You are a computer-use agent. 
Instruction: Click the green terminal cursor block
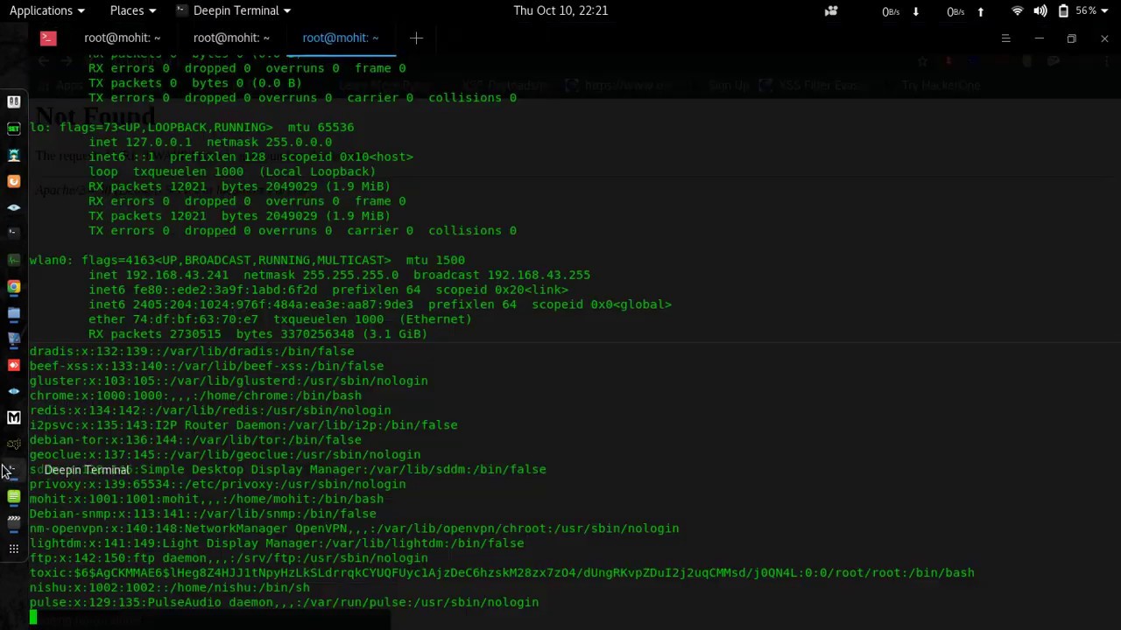(x=33, y=617)
